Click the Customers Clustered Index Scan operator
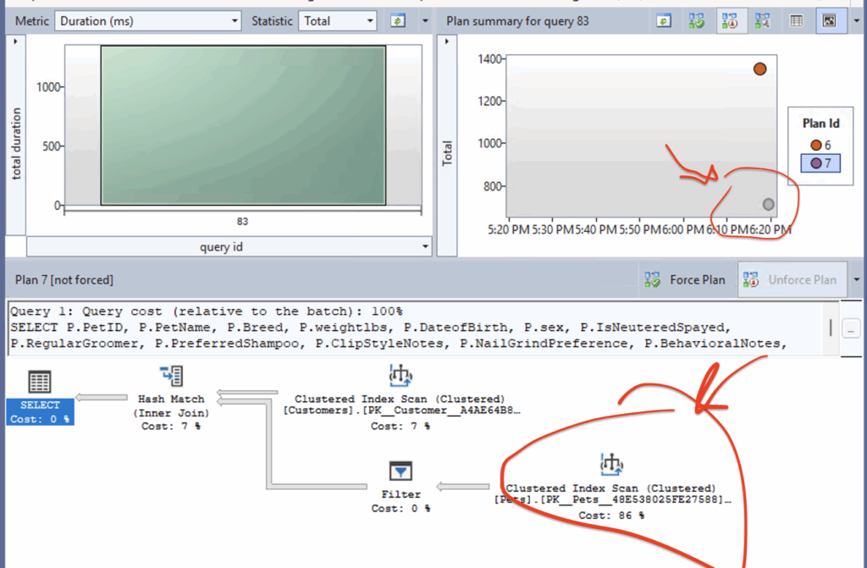867x568 pixels. tap(400, 374)
